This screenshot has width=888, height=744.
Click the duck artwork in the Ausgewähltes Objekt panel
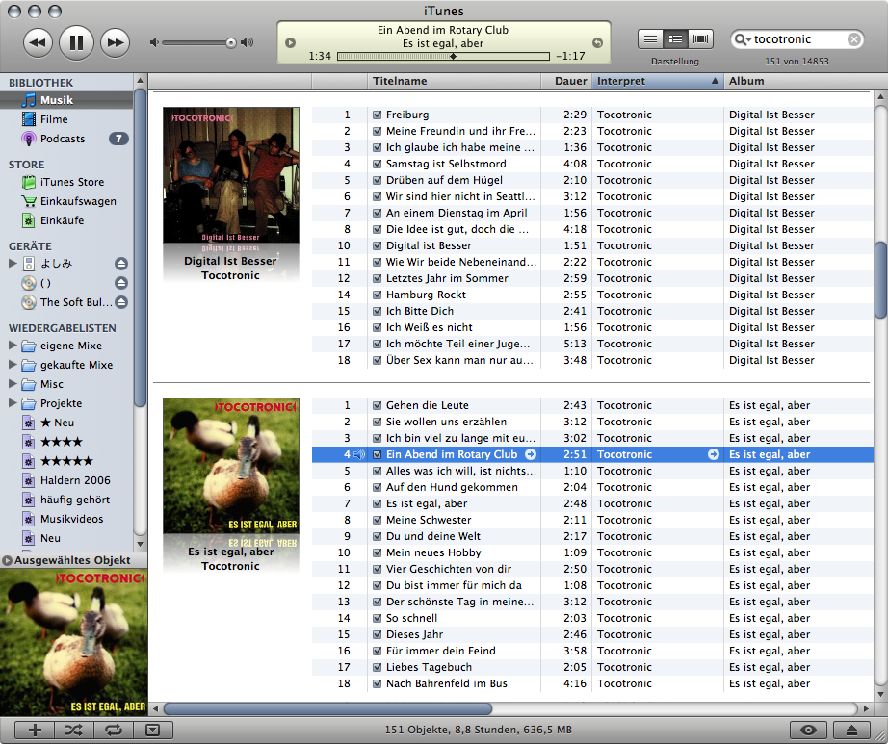point(73,642)
